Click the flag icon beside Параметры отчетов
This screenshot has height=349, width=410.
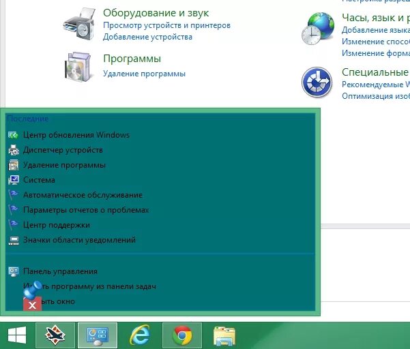coord(13,210)
